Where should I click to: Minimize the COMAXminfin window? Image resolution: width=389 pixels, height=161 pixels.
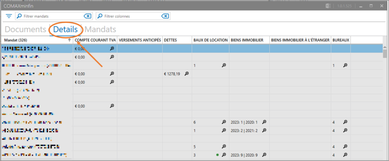click(361, 6)
